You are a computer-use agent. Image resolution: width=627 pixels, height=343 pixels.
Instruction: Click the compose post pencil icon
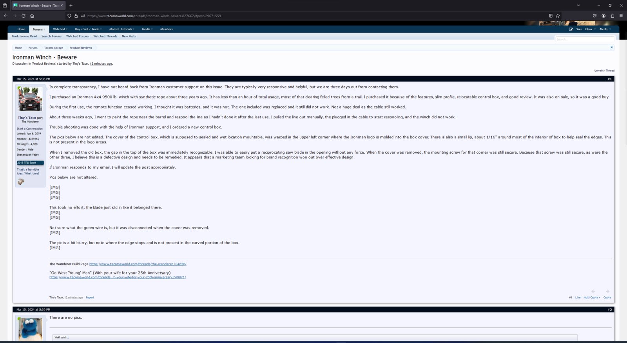pyautogui.click(x=571, y=29)
